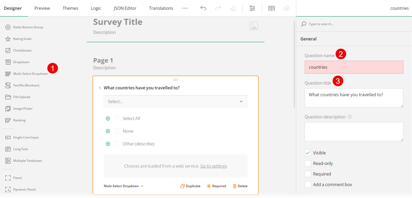Viewport: 412px width, 198px height.
Task: Switch to the Preview tab
Action: pyautogui.click(x=42, y=8)
